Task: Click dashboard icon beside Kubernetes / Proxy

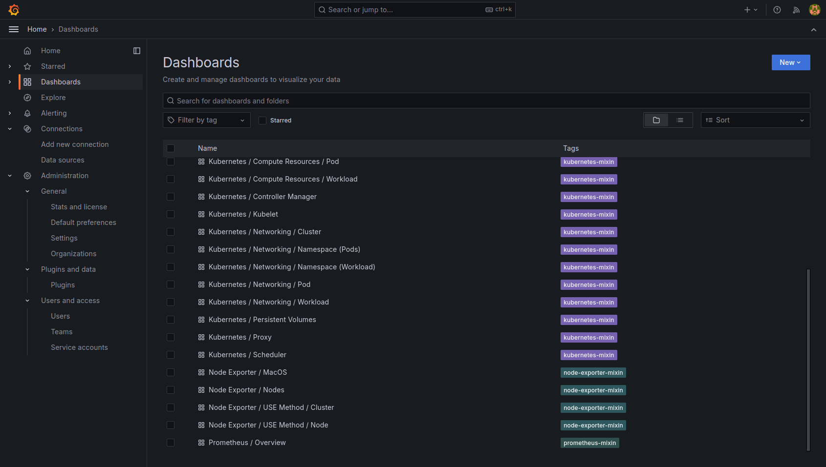Action: pyautogui.click(x=201, y=337)
